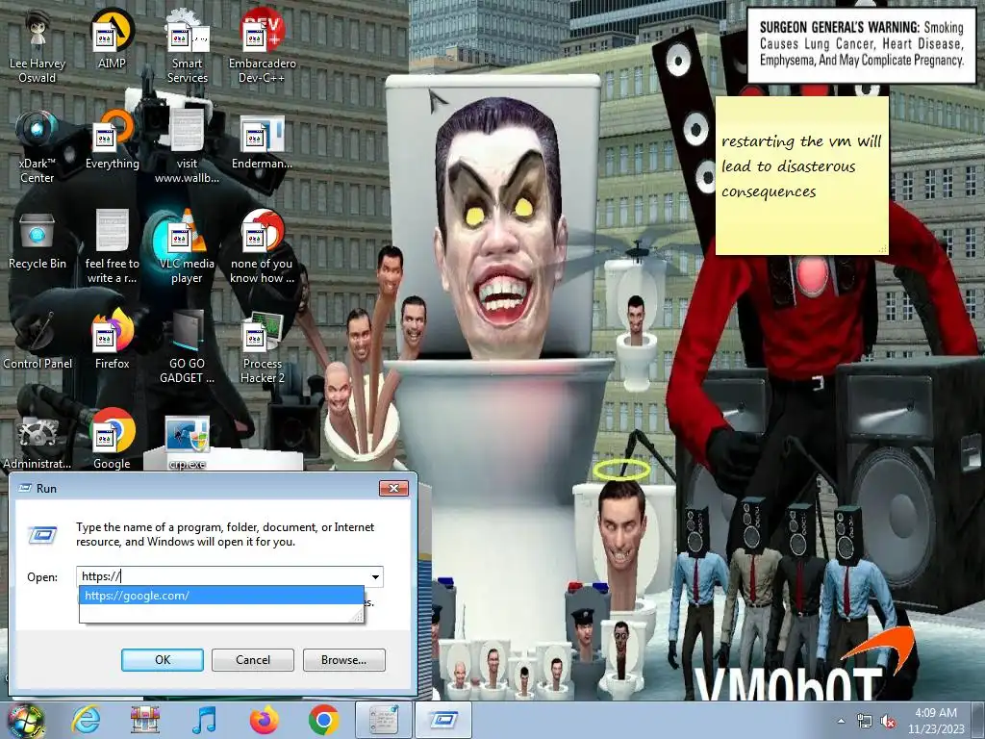Switch to Sticky Notes taskbar button
This screenshot has width=985, height=739.
pyautogui.click(x=383, y=720)
